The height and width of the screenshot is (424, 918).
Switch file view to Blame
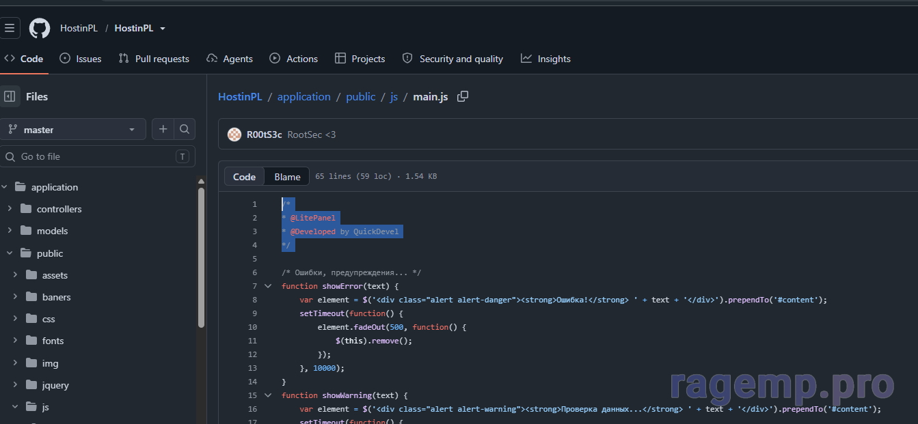pos(287,177)
